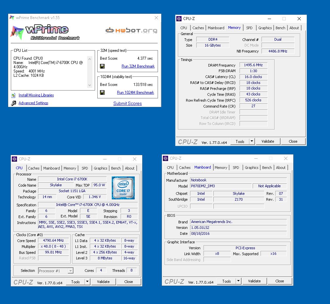Image resolution: width=330 pixels, height=304 pixels.
Task: Click the HWBOT.org logo in wPrime
Action: pos(131,30)
